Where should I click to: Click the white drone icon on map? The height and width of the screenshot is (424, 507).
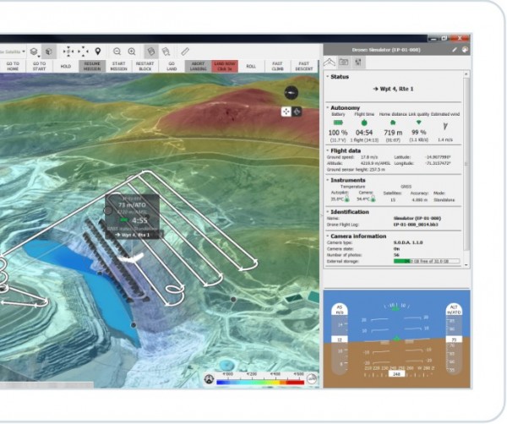(131, 258)
